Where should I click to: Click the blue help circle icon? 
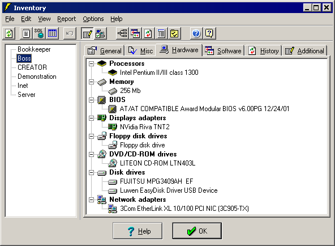196,33
